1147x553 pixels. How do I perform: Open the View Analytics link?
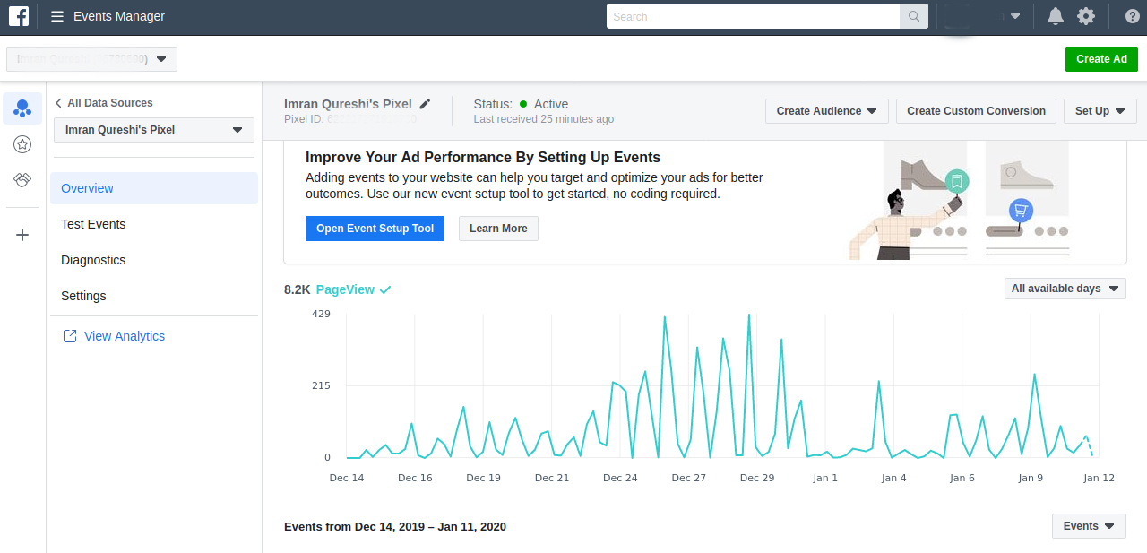pyautogui.click(x=125, y=336)
